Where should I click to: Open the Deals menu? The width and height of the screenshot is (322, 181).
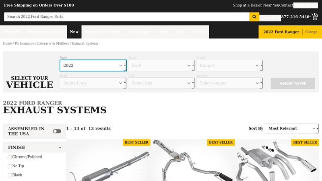(181, 32)
